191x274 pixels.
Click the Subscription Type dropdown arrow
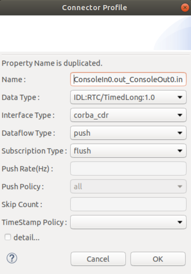pyautogui.click(x=180, y=151)
